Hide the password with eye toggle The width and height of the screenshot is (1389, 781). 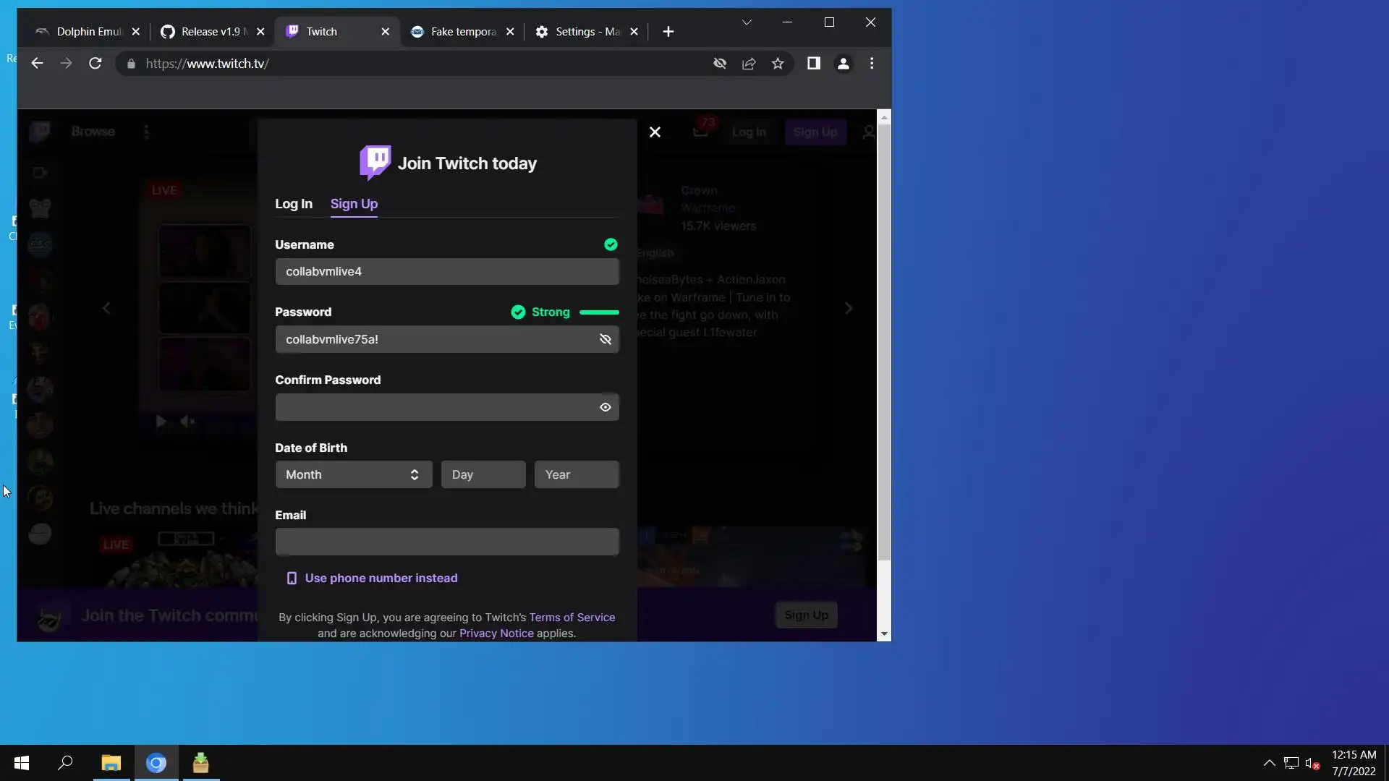[x=606, y=339]
